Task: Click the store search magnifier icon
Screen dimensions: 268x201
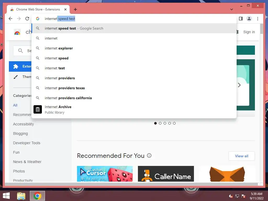Action: tap(20, 51)
